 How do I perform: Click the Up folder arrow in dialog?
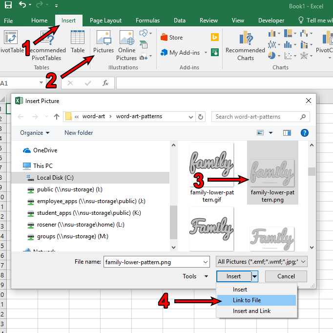57,117
